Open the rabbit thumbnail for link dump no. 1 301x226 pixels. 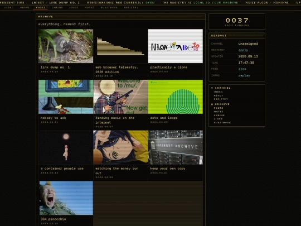point(66,46)
